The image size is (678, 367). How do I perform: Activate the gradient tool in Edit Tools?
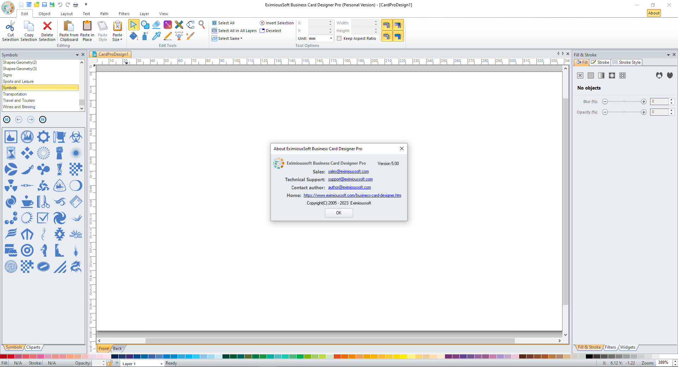[168, 25]
